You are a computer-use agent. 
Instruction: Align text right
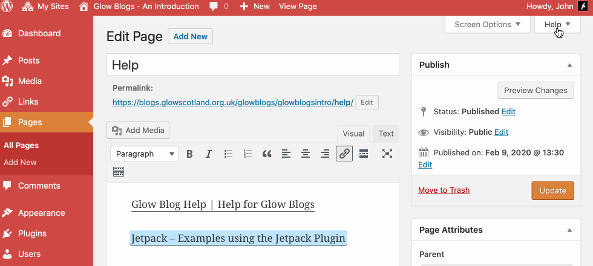click(325, 154)
